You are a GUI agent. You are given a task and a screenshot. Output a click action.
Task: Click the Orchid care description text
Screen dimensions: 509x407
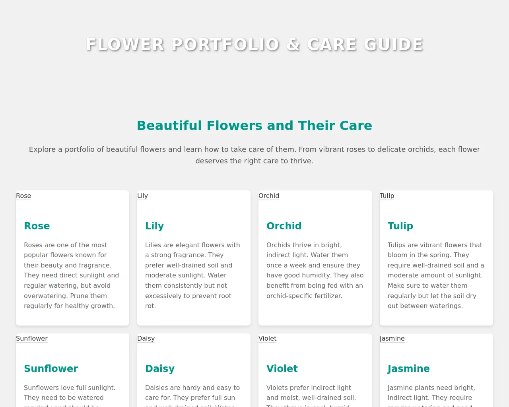pyautogui.click(x=315, y=270)
